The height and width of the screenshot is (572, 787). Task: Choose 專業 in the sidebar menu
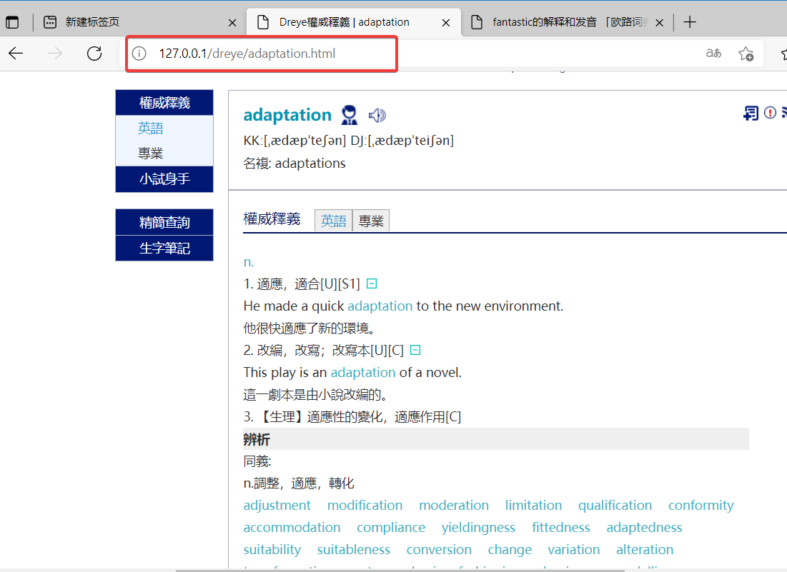pyautogui.click(x=151, y=154)
